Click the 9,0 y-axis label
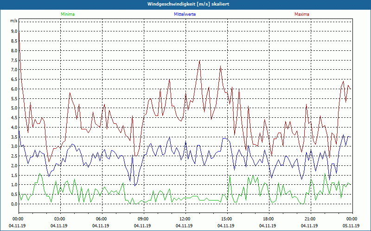The height and width of the screenshot is (231, 371). [x=14, y=31]
